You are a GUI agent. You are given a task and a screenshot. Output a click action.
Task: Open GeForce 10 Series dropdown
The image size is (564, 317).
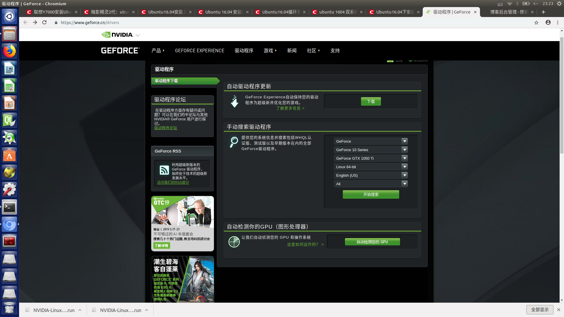point(371,150)
